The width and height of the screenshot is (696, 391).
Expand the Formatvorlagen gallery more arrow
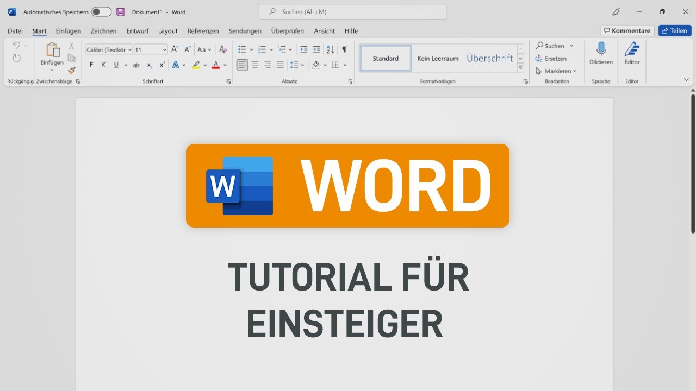tap(520, 68)
